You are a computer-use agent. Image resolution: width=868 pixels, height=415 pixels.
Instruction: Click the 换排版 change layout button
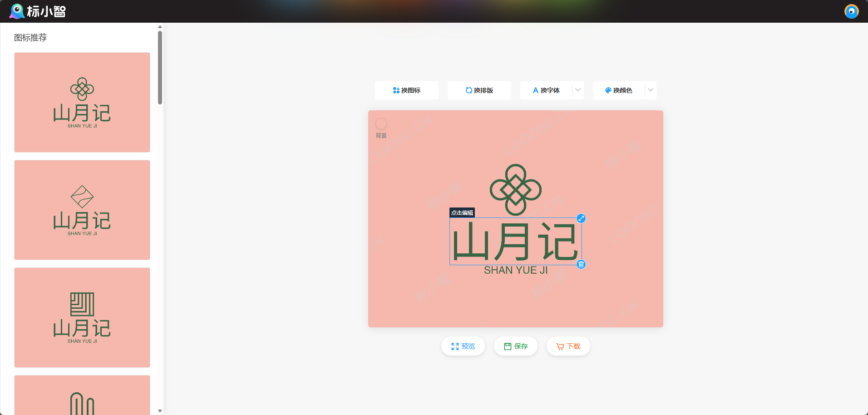coord(479,90)
